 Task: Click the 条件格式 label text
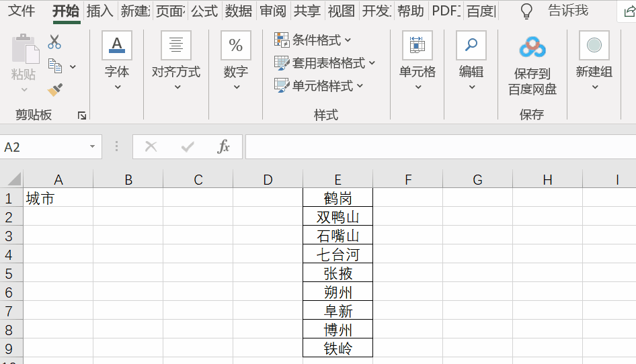pos(317,40)
